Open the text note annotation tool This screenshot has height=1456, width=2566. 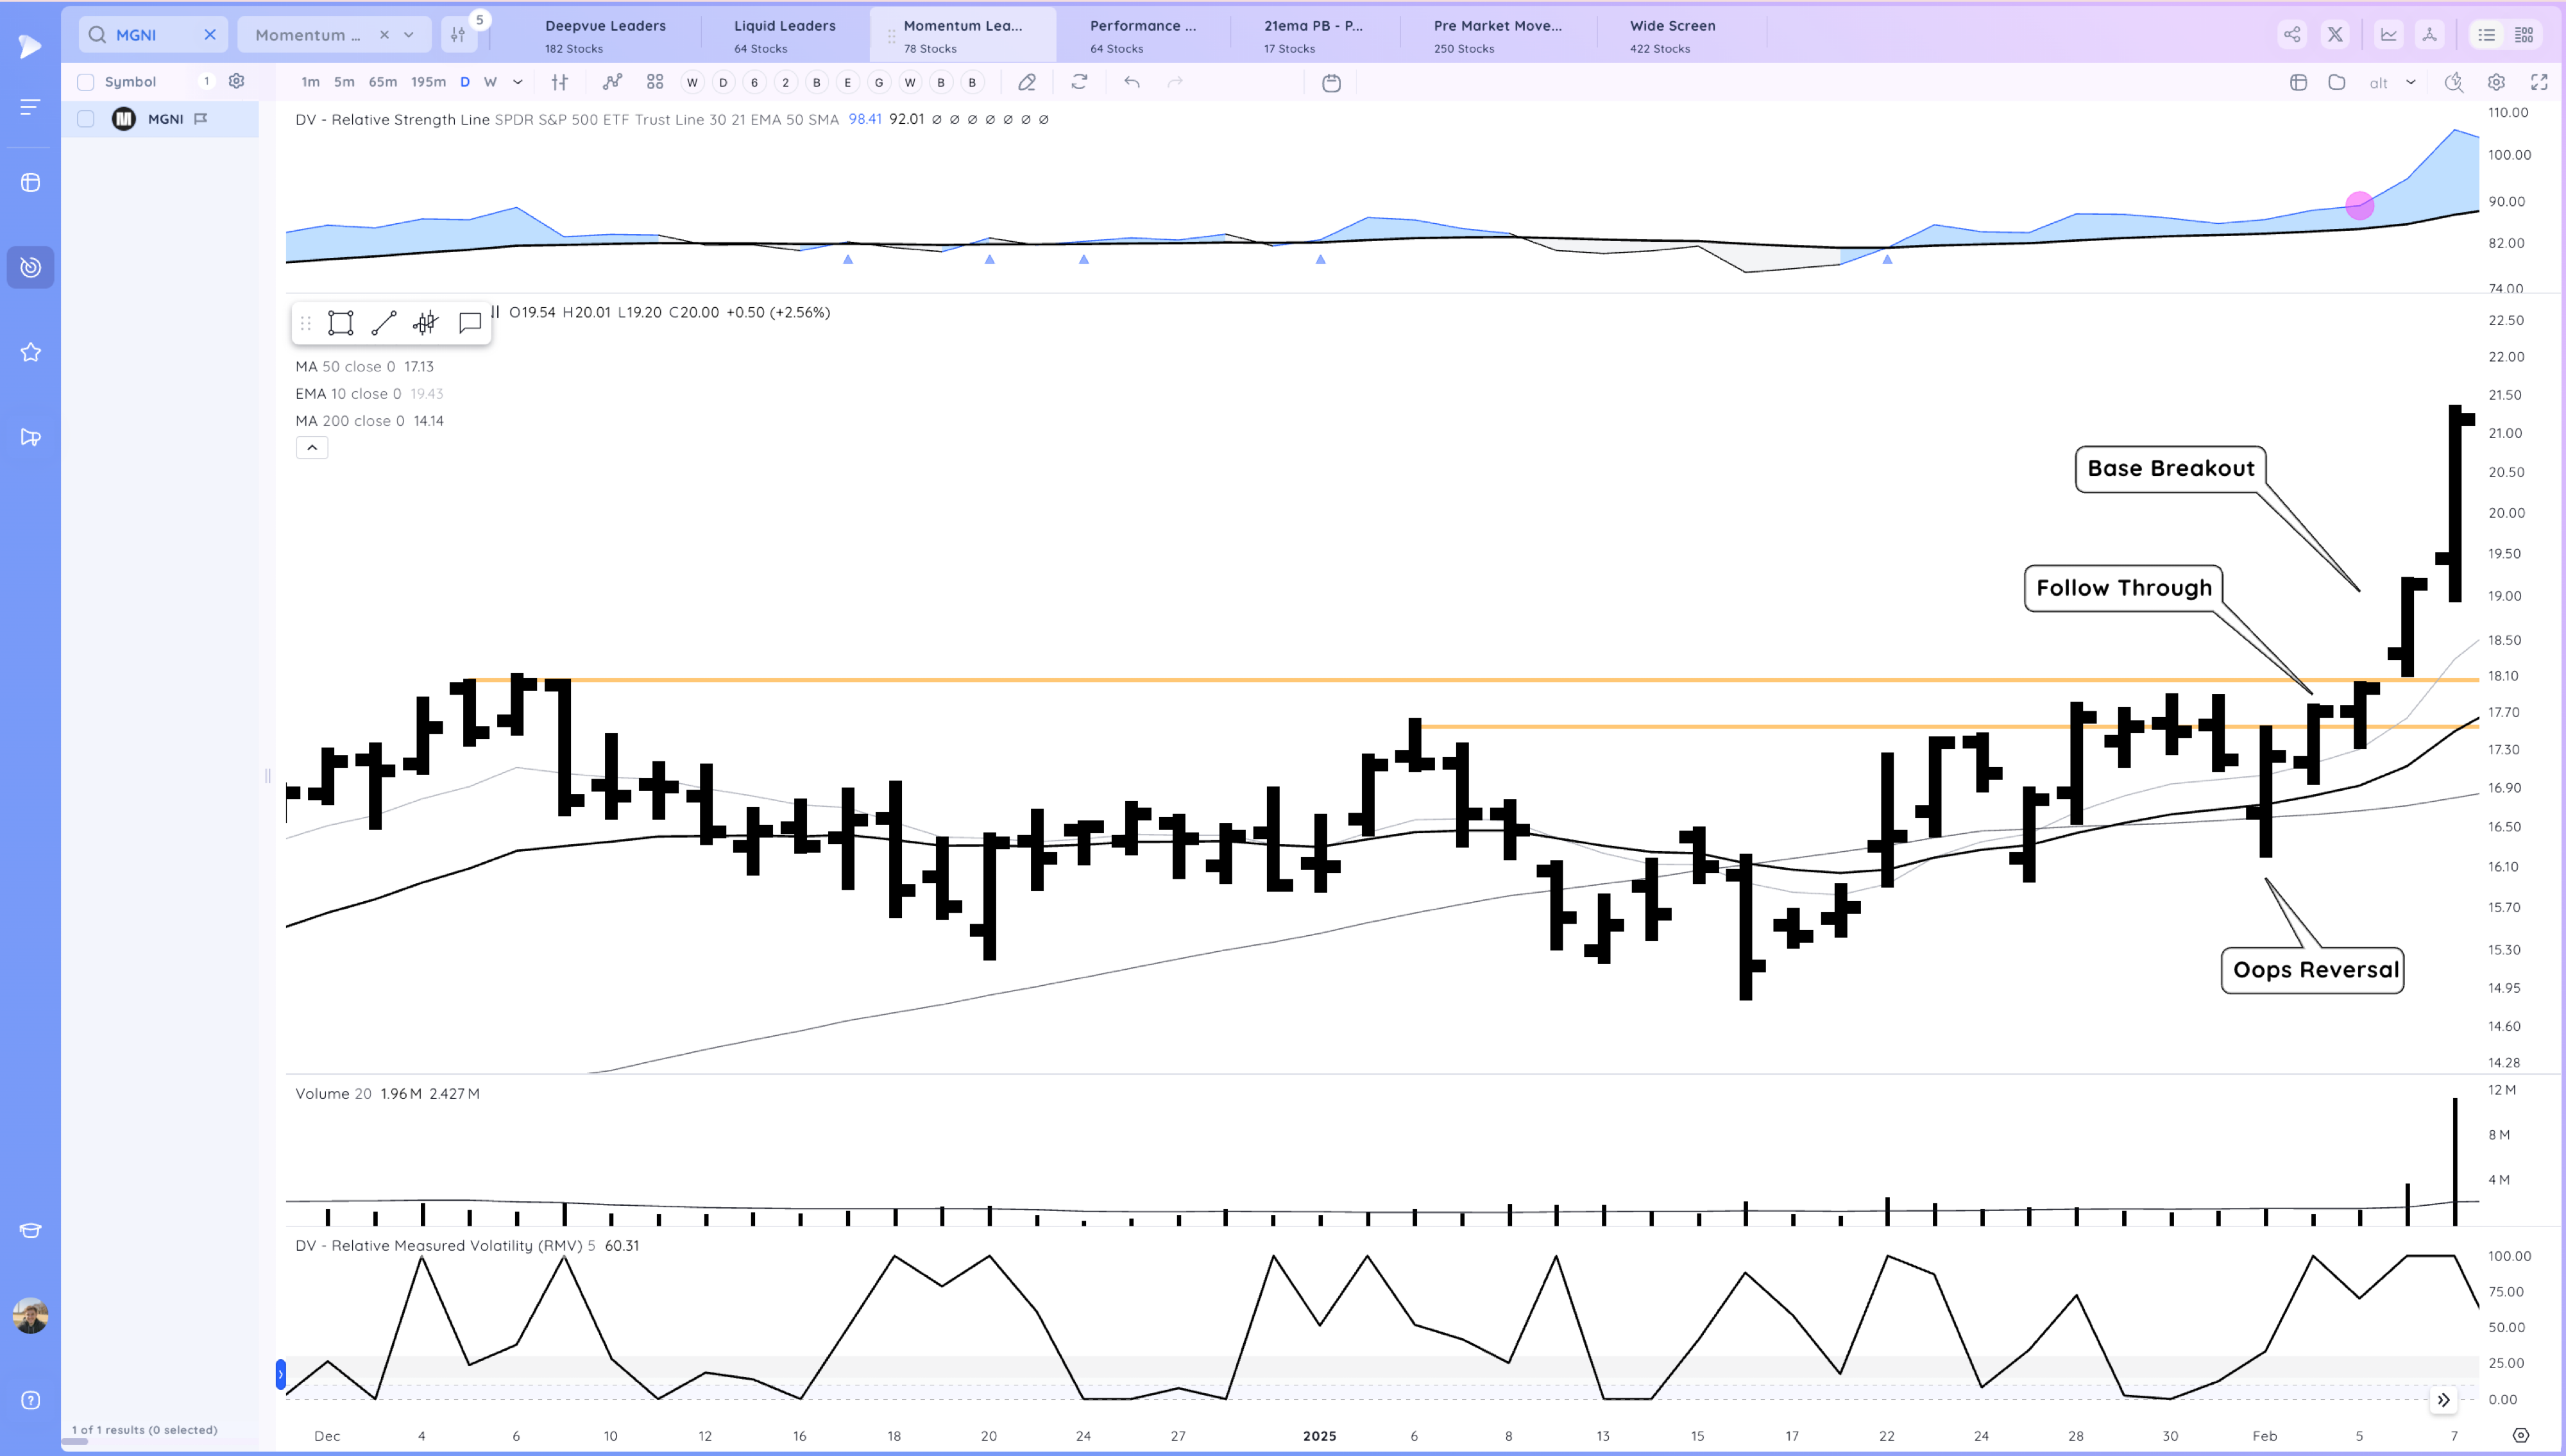click(469, 323)
